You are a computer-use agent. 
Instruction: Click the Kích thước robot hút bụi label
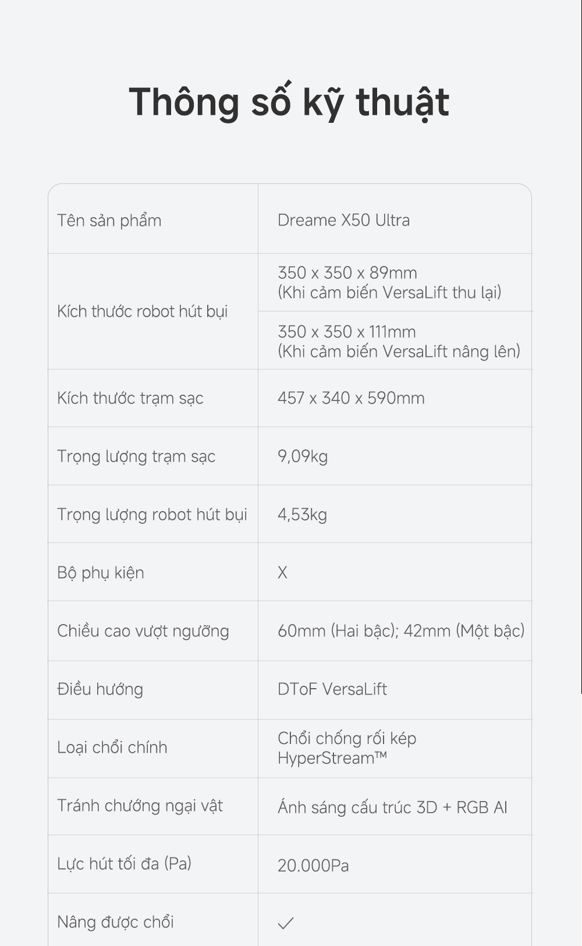pyautogui.click(x=142, y=311)
